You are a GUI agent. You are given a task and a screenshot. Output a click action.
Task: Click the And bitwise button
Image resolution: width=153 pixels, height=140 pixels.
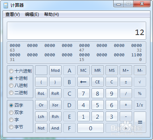click(x=55, y=128)
